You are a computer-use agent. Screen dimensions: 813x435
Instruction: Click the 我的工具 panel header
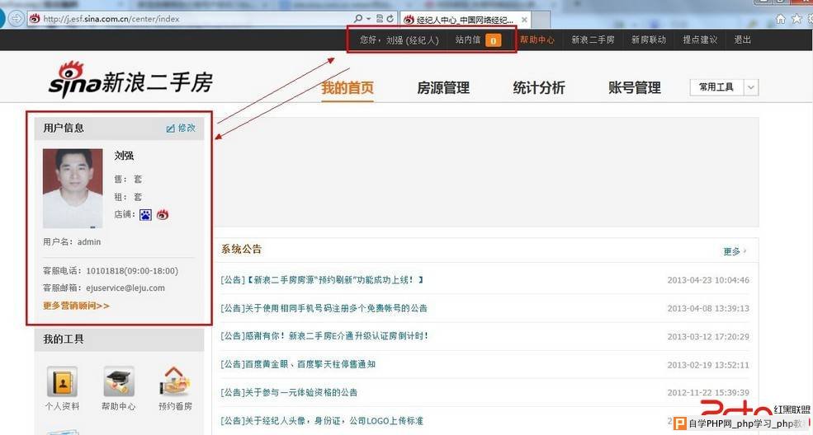pos(119,339)
